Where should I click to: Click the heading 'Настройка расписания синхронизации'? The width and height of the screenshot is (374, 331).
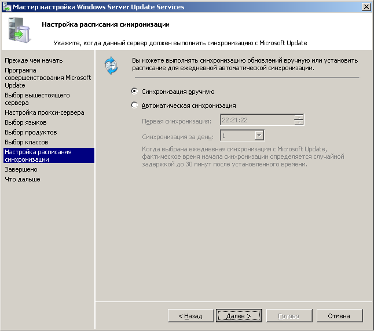pos(105,24)
